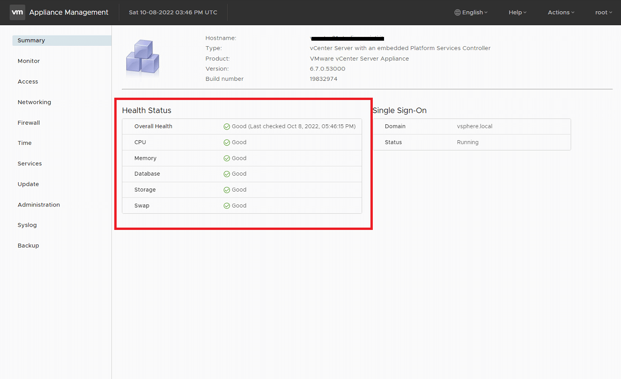Image resolution: width=621 pixels, height=379 pixels.
Task: Select Summary in the sidebar
Action: 62,40
